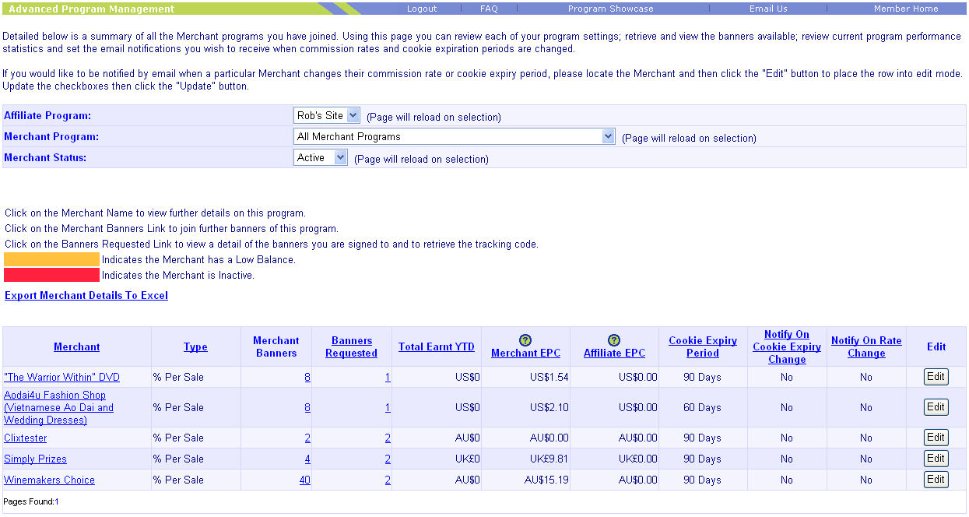Screen dimensions: 969x517
Task: View banners requested for Warrior Within DVD
Action: (388, 377)
